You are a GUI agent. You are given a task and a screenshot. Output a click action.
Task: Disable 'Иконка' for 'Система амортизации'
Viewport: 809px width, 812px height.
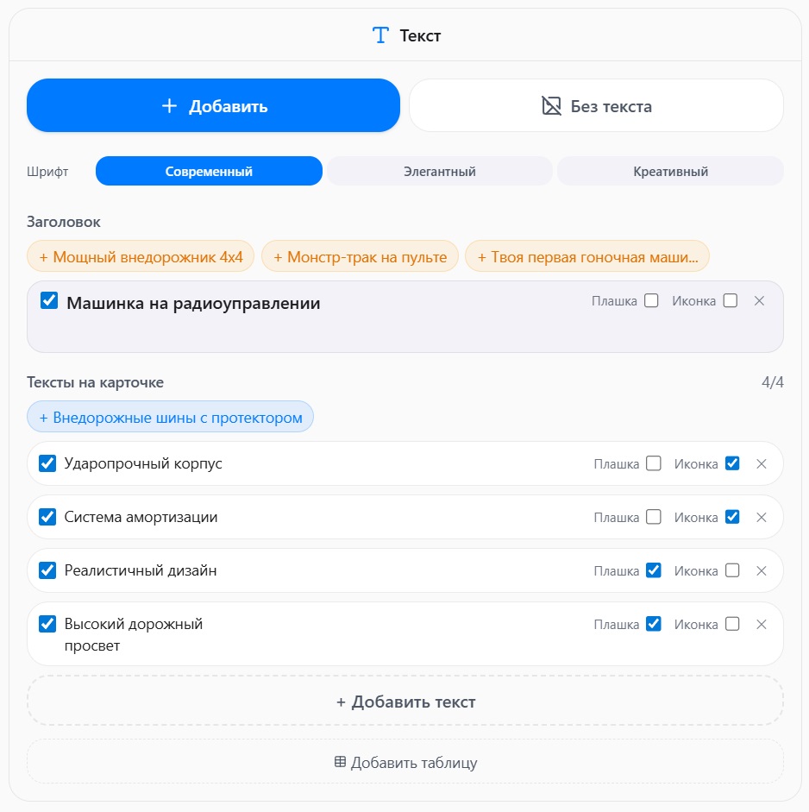[732, 518]
